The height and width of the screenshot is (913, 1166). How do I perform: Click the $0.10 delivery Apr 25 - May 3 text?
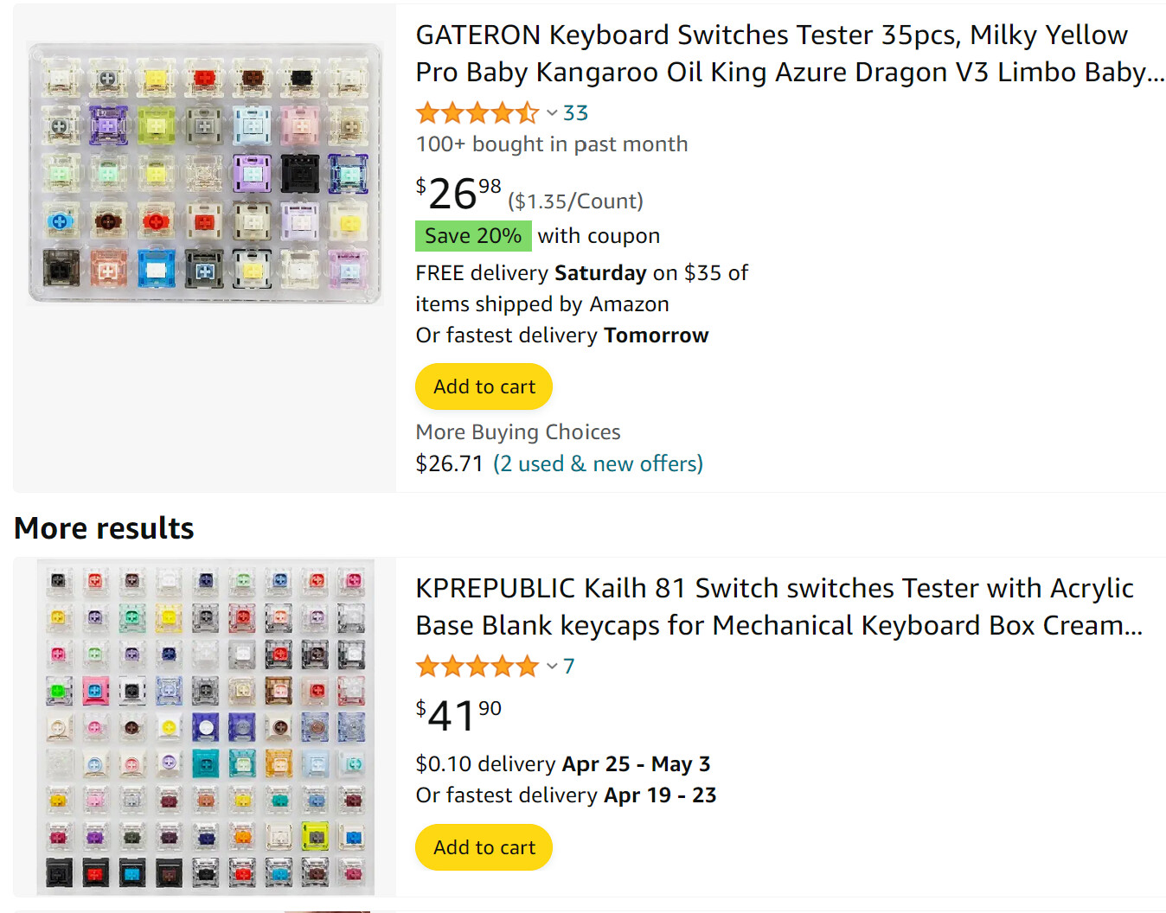[x=562, y=764]
